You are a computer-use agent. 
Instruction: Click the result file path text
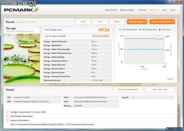pyautogui.click(x=52, y=124)
